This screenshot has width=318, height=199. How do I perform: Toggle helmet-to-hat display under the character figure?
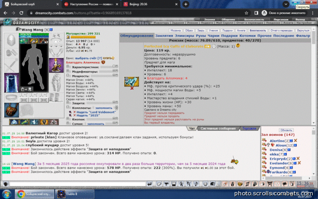[26, 89]
